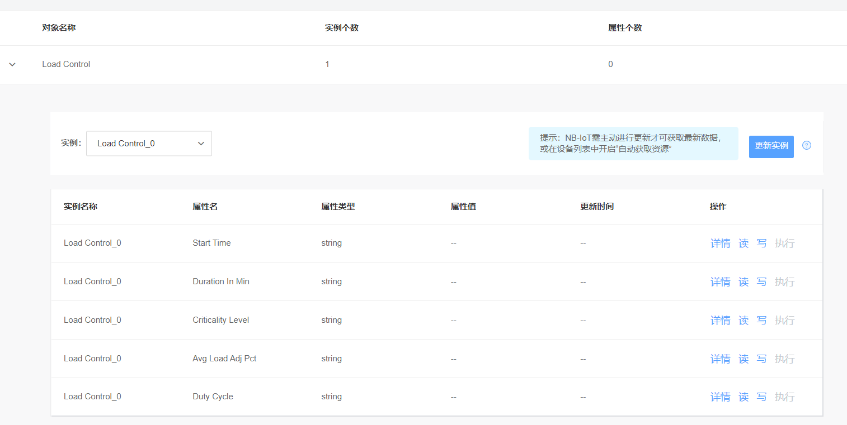Click the help question mark icon

806,145
